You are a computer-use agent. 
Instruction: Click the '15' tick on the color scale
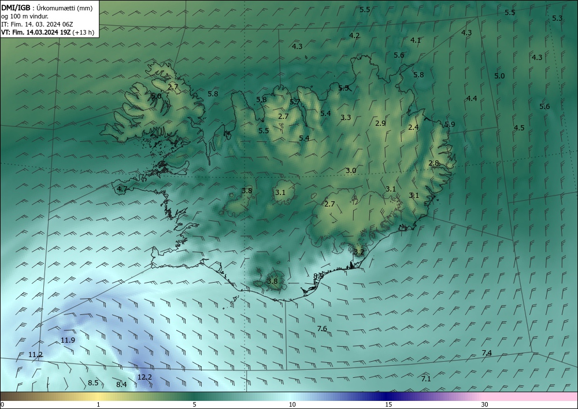point(388,405)
